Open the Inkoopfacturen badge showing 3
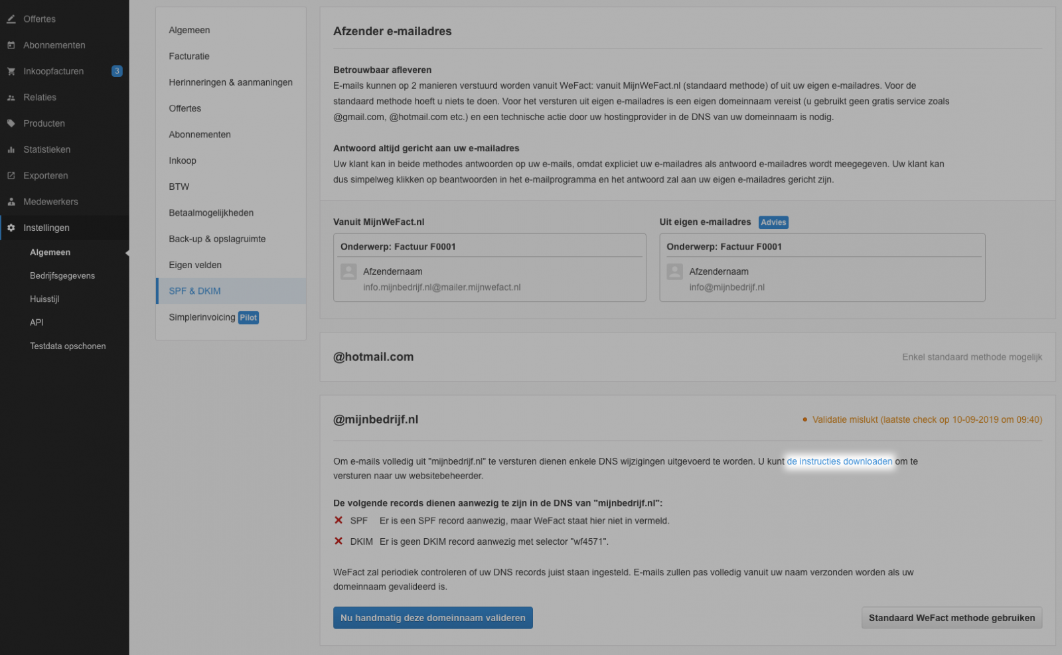This screenshot has width=1062, height=655. click(117, 71)
